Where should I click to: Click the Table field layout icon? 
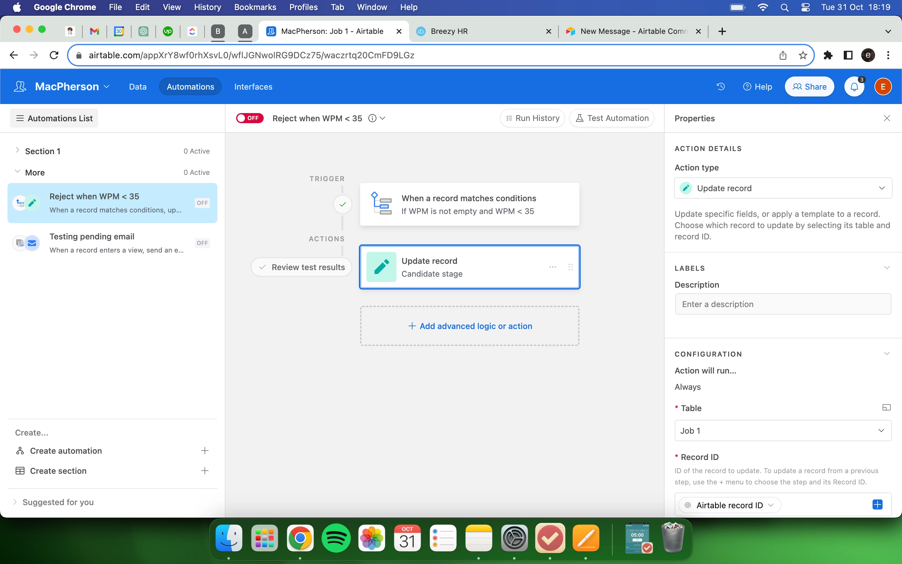point(886,408)
